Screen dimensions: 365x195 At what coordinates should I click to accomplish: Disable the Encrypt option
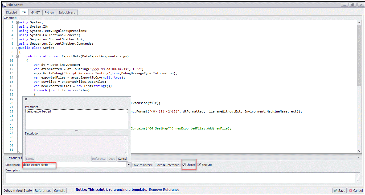199,164
